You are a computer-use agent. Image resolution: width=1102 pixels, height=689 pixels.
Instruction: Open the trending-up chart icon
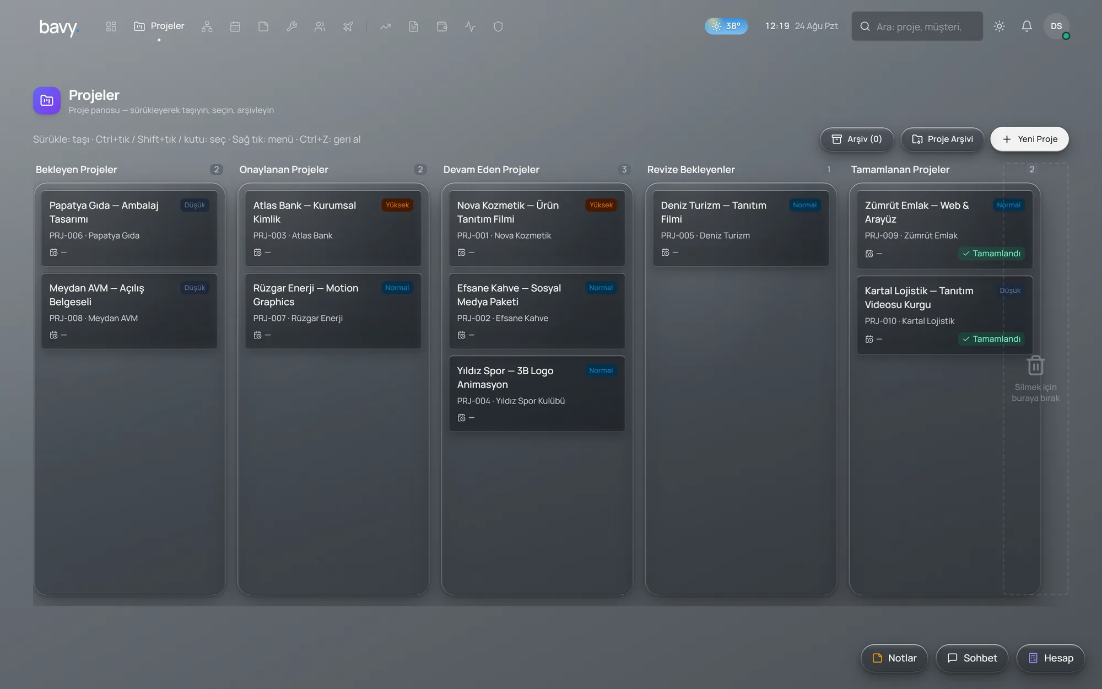click(x=385, y=26)
